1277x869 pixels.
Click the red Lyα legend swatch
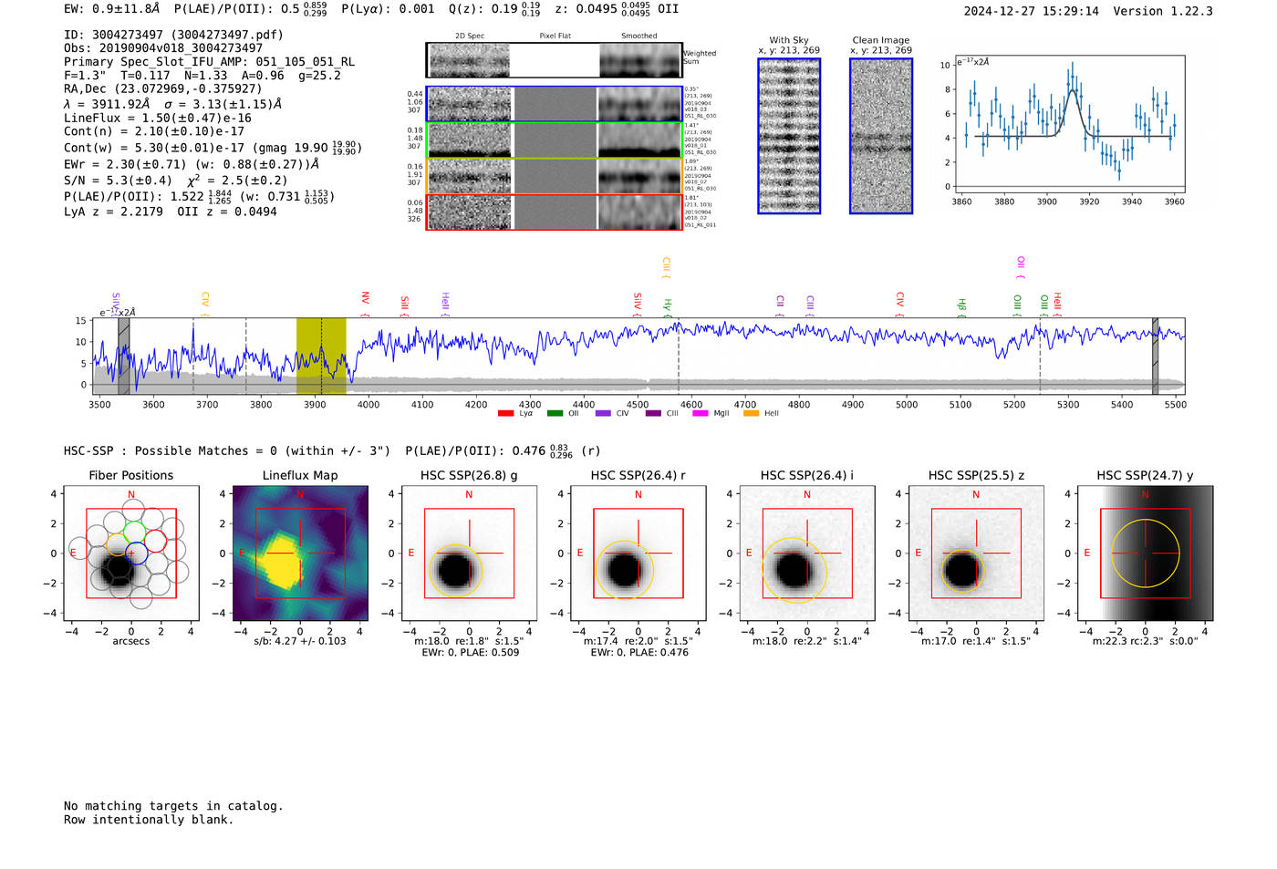click(505, 413)
